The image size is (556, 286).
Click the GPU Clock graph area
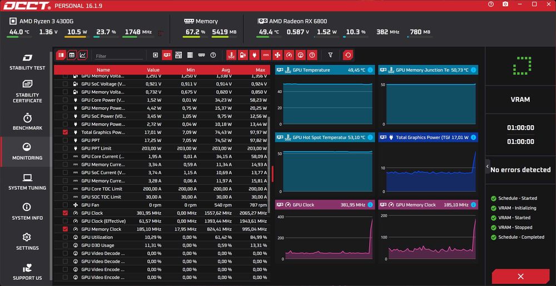[x=327, y=238]
